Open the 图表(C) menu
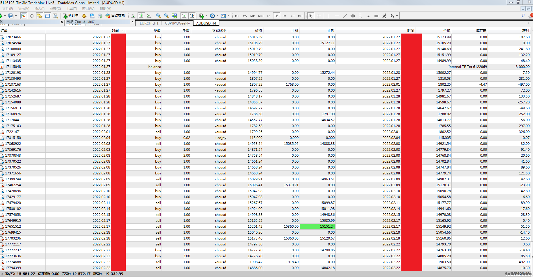The width and height of the screenshot is (533, 277). click(55, 8)
